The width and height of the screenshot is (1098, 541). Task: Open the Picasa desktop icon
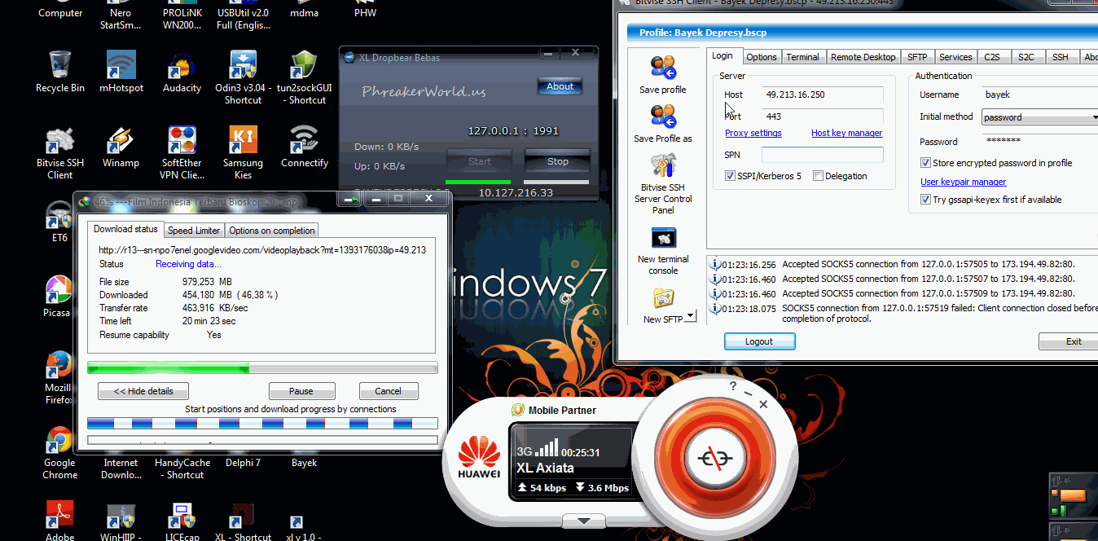point(57,297)
